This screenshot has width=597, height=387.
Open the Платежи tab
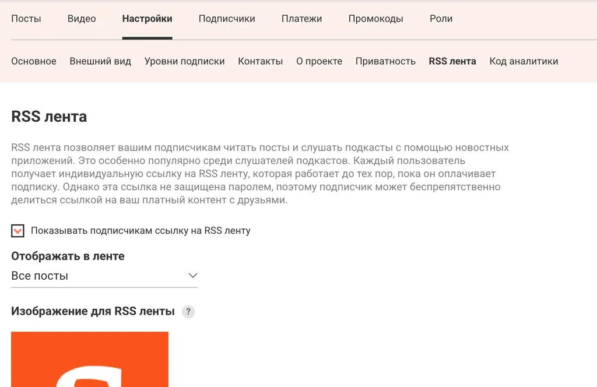click(x=301, y=19)
